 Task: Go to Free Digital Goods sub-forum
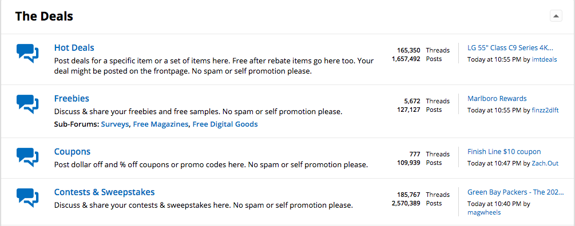coord(225,124)
